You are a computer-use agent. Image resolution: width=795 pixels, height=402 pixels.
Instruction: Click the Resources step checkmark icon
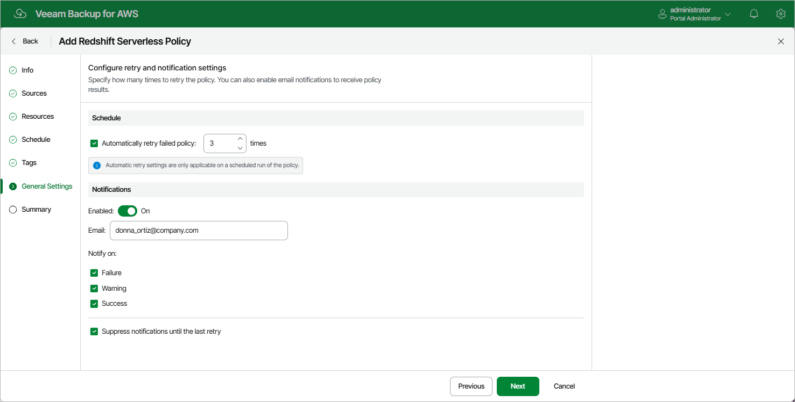coord(13,116)
